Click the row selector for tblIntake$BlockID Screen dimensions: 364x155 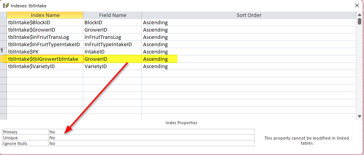pyautogui.click(x=3, y=22)
